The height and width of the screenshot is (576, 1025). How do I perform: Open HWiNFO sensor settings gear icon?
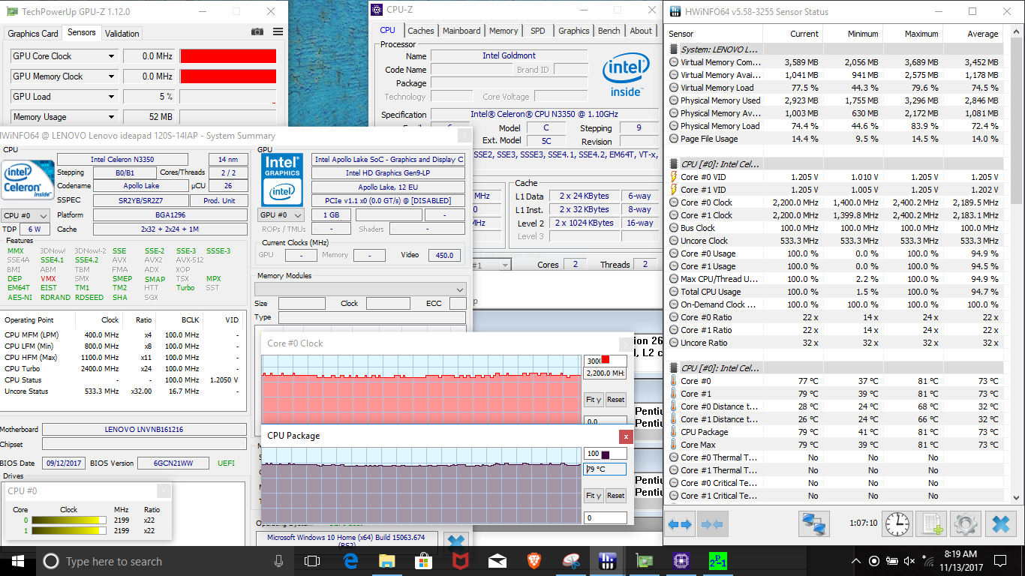coord(966,523)
